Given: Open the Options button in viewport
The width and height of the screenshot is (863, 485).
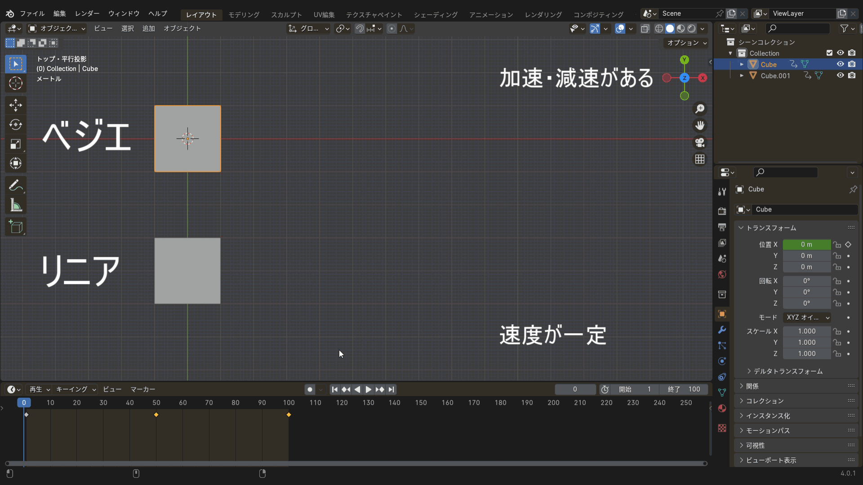Looking at the screenshot, I should click(686, 43).
